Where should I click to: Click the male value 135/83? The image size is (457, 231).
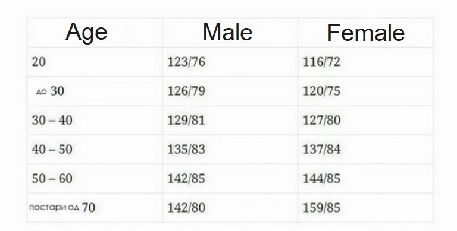pos(186,149)
